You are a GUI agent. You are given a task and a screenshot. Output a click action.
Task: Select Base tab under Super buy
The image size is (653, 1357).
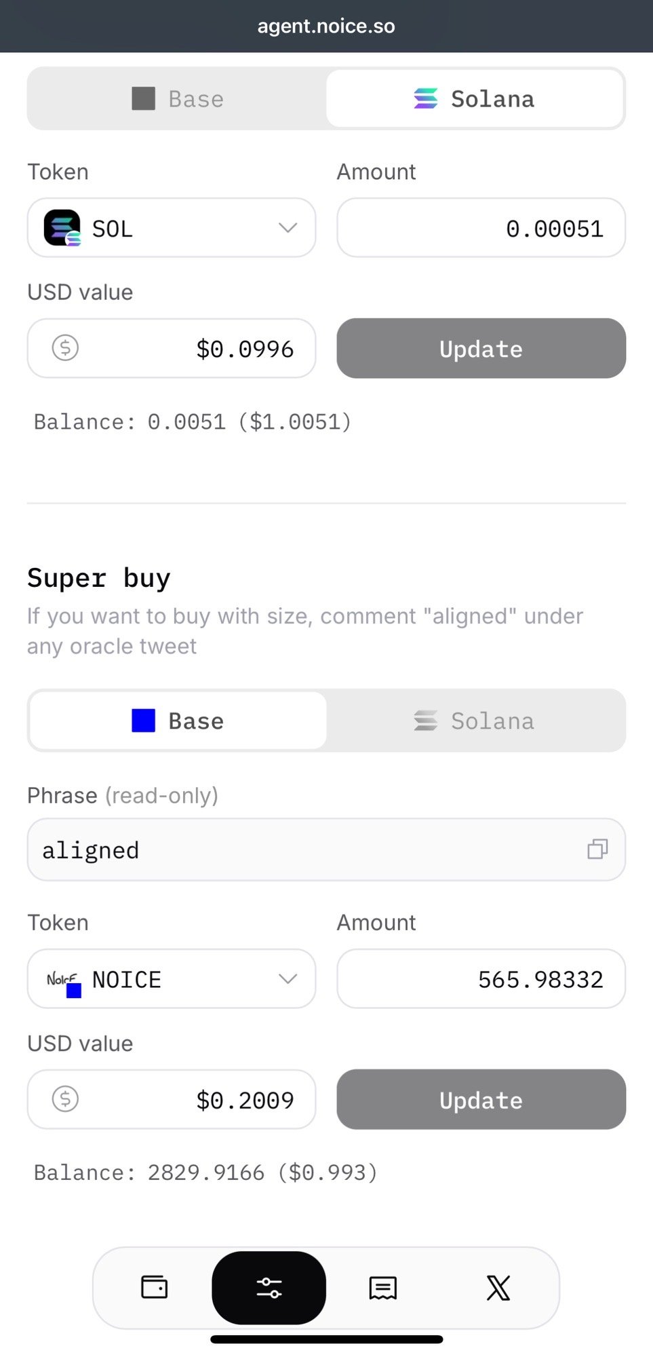[x=178, y=721]
